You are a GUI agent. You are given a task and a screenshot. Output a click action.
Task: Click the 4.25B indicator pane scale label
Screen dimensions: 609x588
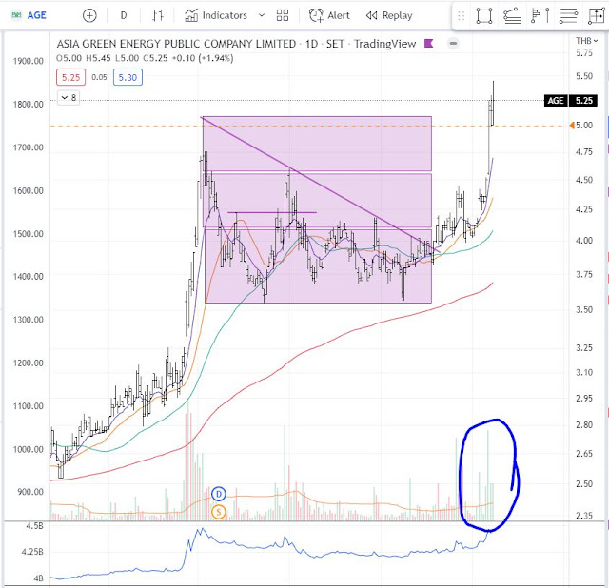pos(32,552)
